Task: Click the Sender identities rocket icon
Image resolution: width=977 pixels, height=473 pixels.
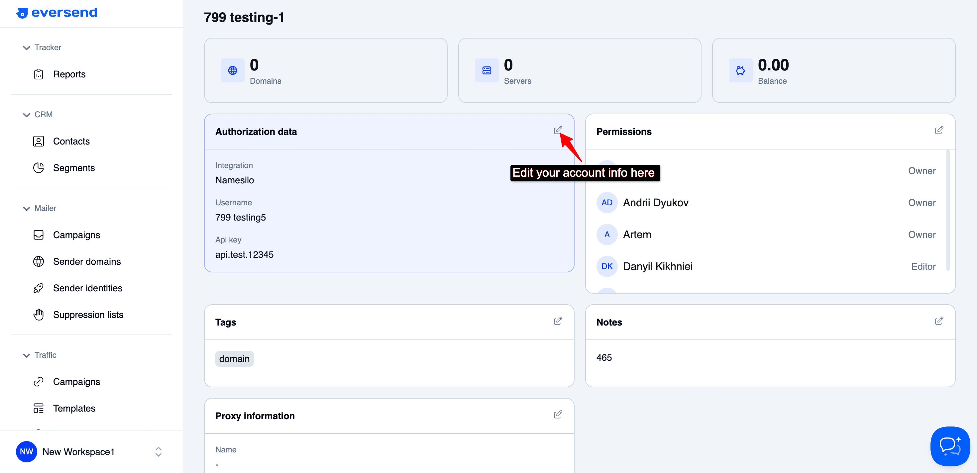Action: [x=38, y=288]
